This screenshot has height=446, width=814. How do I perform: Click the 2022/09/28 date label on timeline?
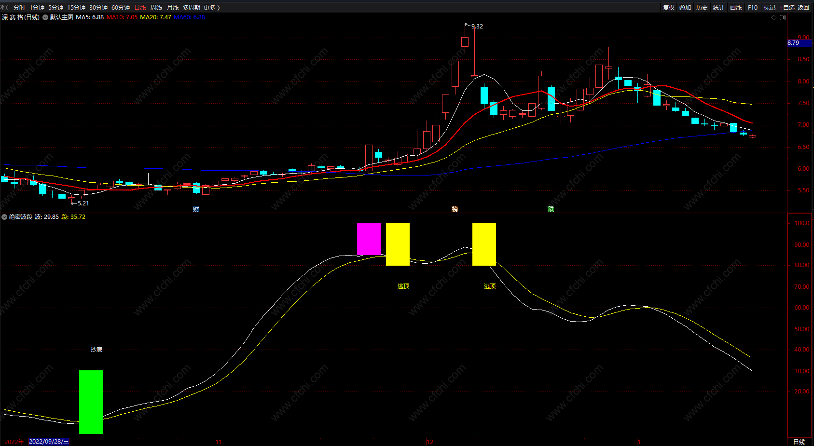(x=49, y=442)
